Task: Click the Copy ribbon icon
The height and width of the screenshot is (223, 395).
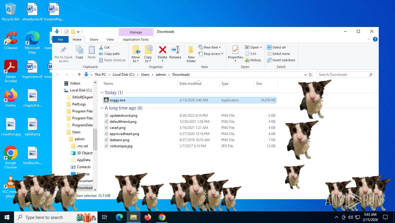Action: 79,52
